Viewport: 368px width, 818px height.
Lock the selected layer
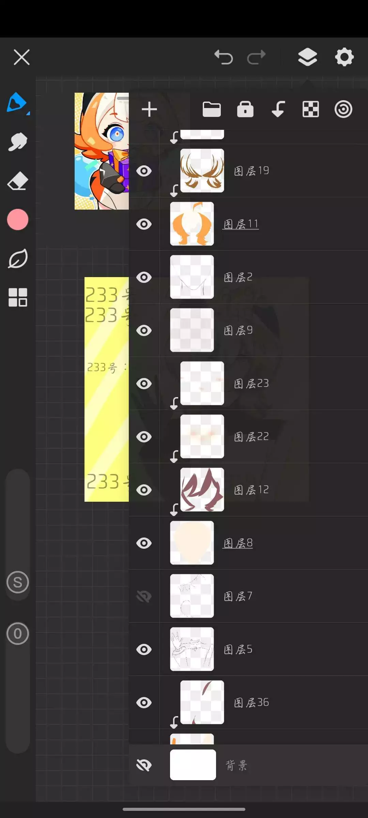coord(245,109)
